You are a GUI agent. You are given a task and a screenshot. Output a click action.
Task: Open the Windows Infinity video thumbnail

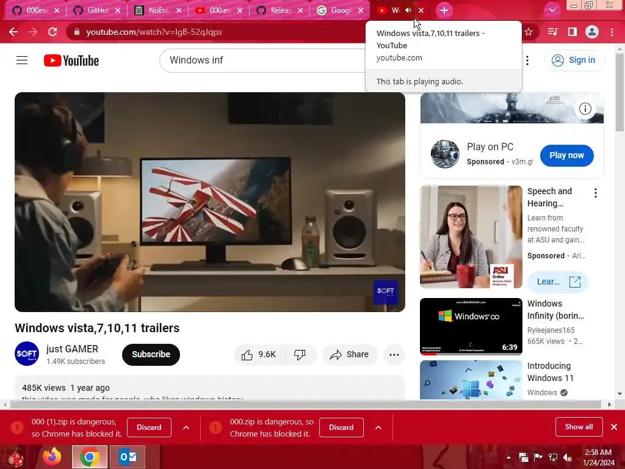pyautogui.click(x=471, y=326)
